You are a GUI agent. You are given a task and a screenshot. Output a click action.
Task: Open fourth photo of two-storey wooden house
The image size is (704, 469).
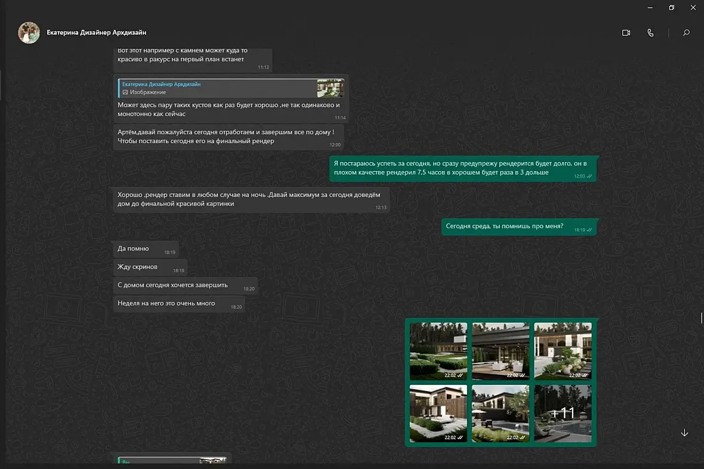438,414
